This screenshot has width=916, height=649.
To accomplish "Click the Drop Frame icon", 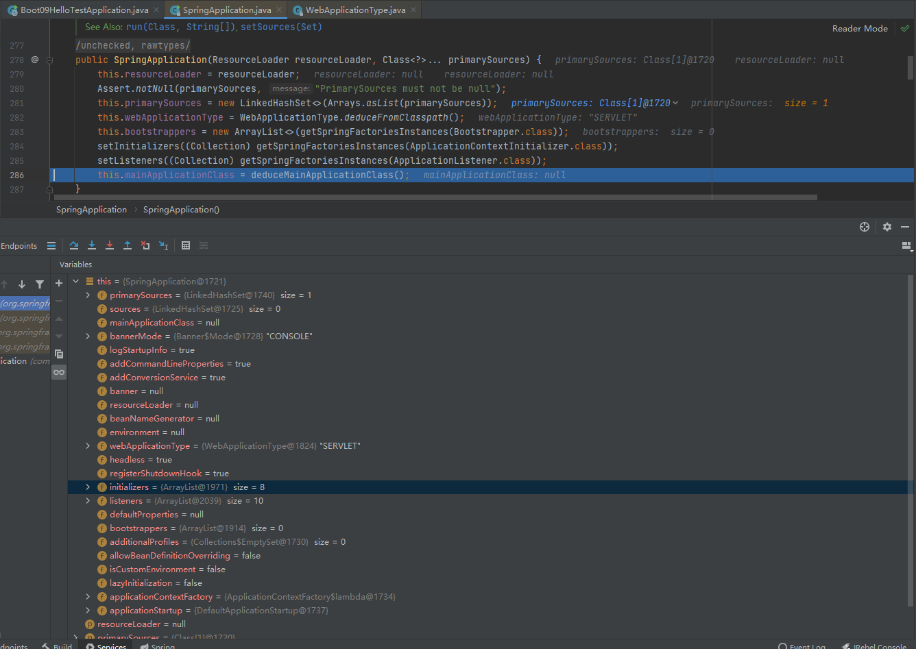I will [145, 245].
